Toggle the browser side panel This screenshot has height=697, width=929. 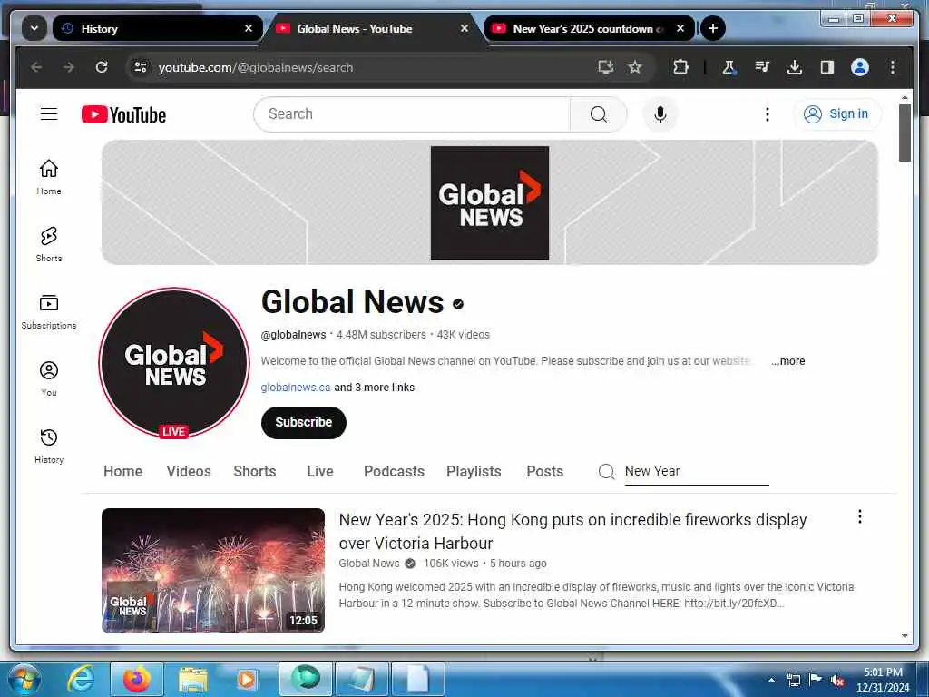(x=827, y=67)
